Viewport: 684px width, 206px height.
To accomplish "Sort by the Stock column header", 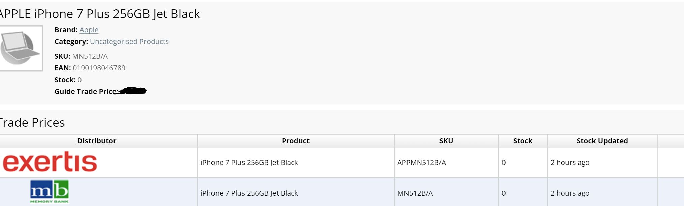I will click(523, 141).
